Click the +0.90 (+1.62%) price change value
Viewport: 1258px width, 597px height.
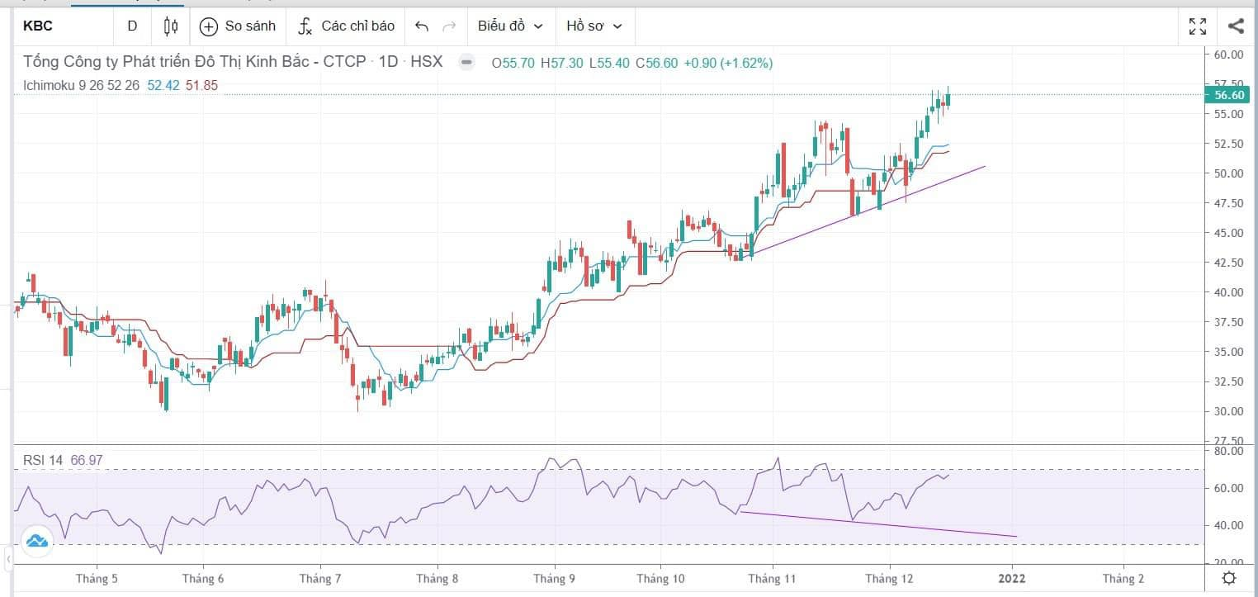(x=728, y=63)
